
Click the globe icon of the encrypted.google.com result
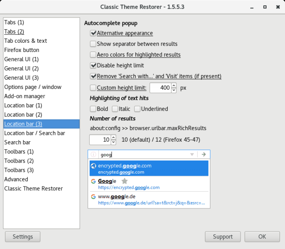coord(93,166)
